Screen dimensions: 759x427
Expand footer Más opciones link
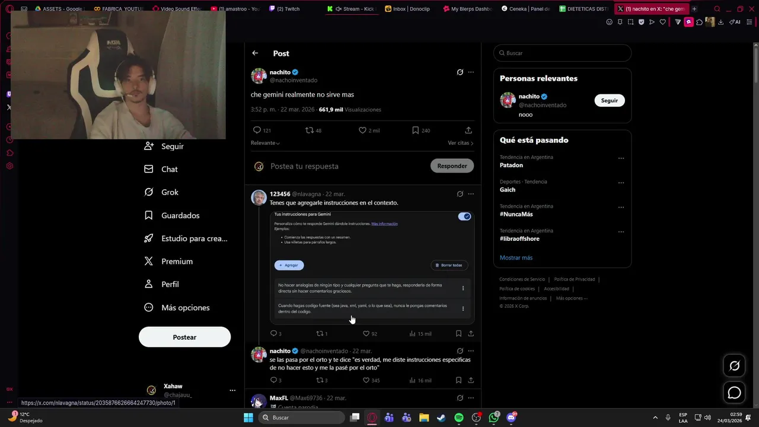[572, 298]
